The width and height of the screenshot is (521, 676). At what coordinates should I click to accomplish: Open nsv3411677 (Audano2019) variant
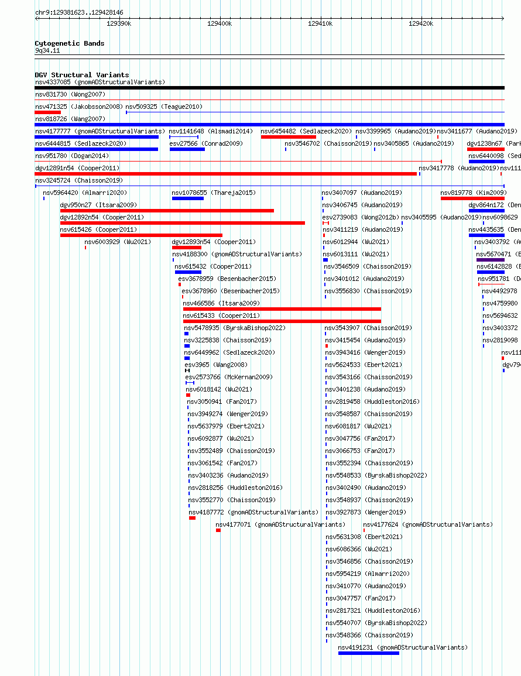coord(477,131)
